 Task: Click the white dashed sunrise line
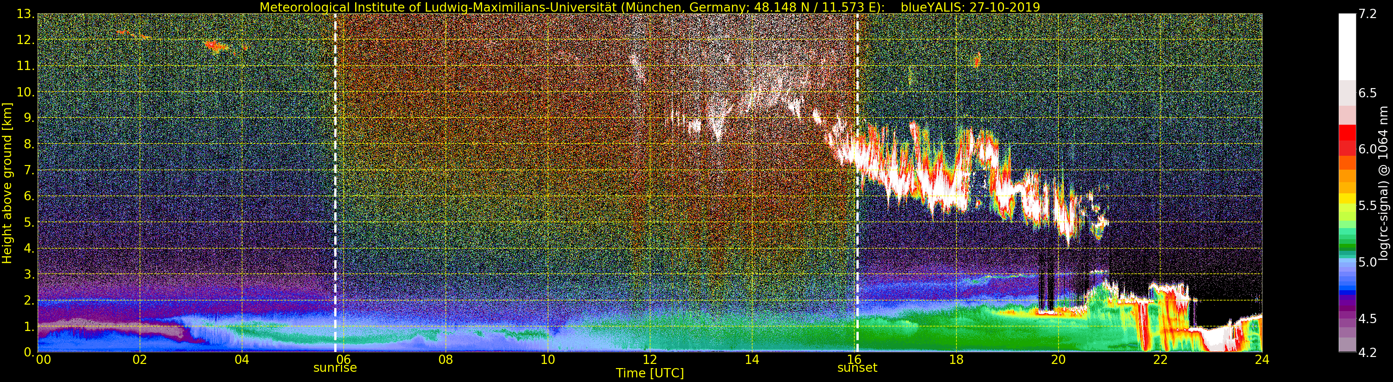(335, 183)
